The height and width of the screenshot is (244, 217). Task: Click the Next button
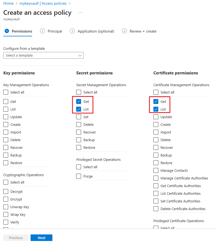pyautogui.click(x=41, y=238)
